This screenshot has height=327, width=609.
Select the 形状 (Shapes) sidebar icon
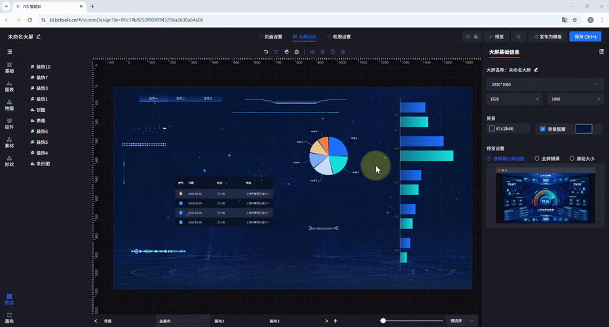(x=9, y=161)
